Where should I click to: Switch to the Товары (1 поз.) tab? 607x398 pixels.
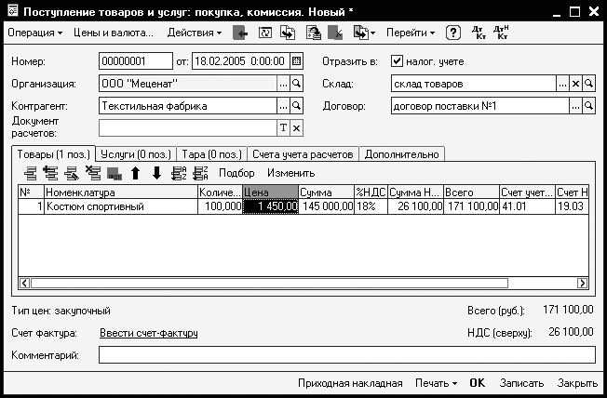point(53,154)
